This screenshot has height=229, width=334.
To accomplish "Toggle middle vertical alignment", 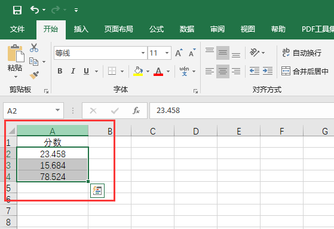I will [x=223, y=53].
